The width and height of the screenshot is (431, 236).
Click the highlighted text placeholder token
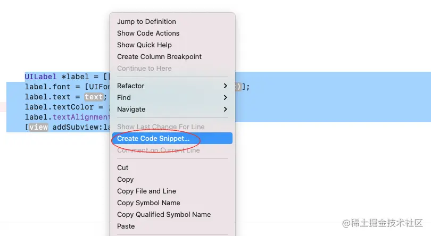pyautogui.click(x=94, y=97)
